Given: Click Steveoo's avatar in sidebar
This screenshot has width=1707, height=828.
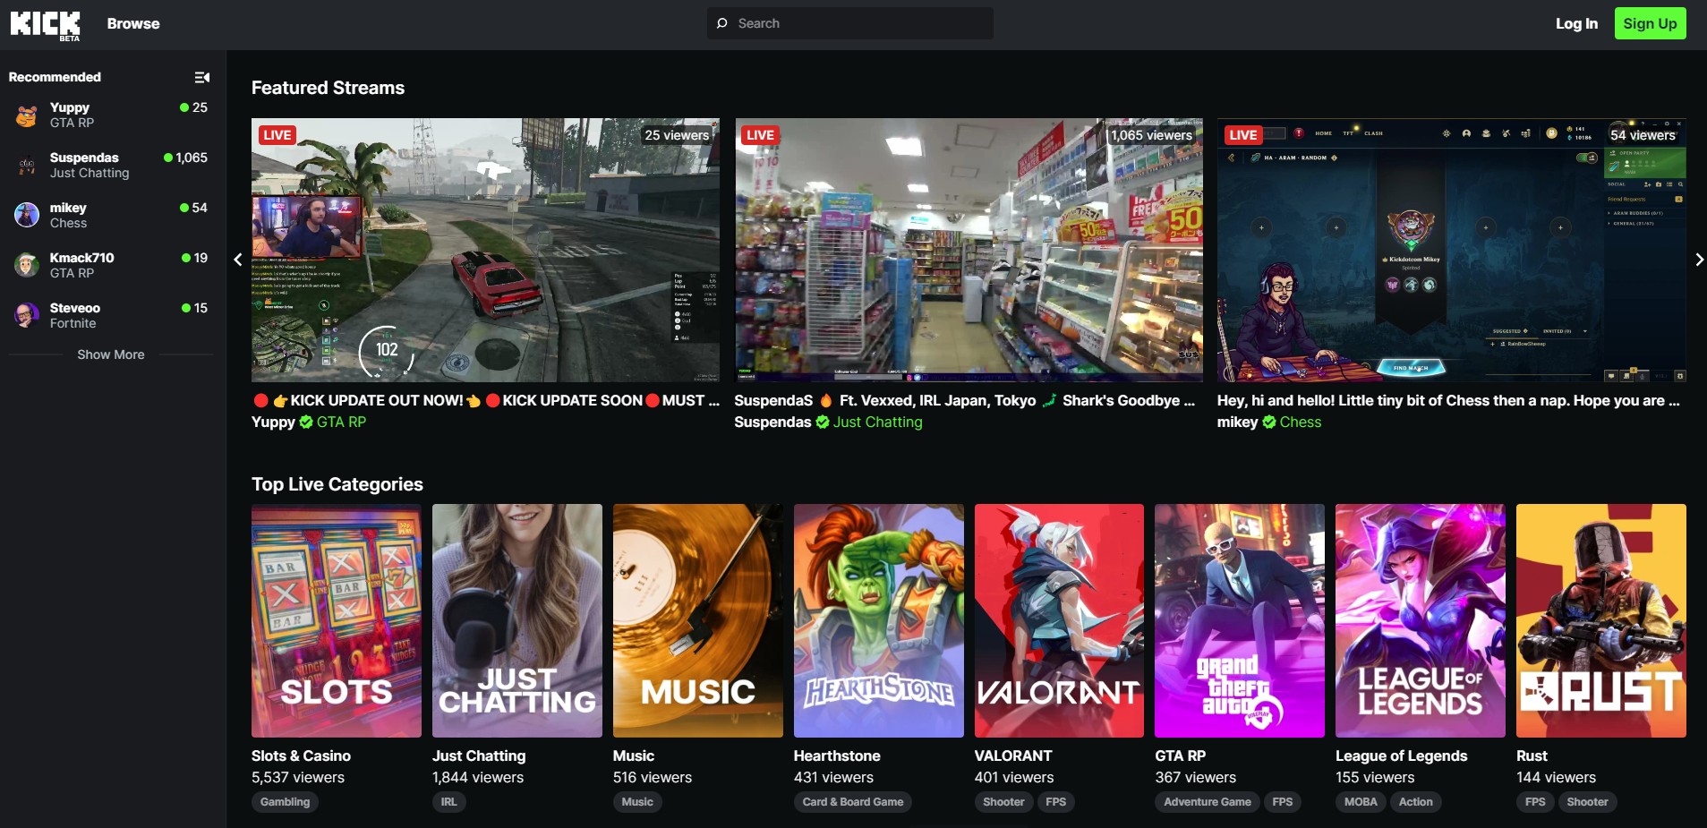Looking at the screenshot, I should [27, 316].
